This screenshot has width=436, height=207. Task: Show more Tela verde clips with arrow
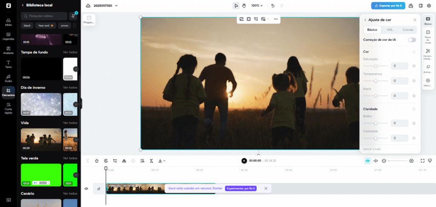click(76, 175)
